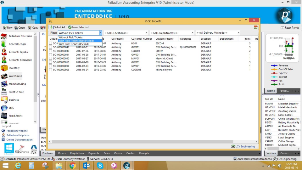Check the SO-000000031 row checkbox

point(51,55)
